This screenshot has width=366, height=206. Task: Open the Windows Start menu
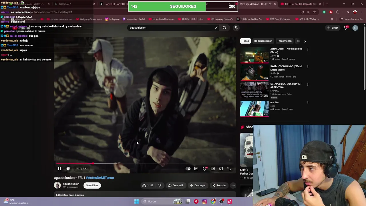(136, 201)
